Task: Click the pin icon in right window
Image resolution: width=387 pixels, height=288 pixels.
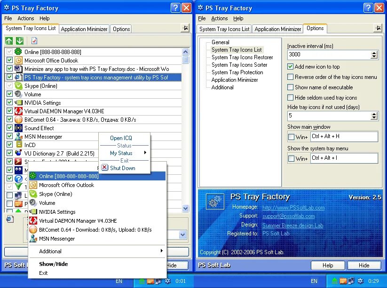Action: (x=378, y=28)
